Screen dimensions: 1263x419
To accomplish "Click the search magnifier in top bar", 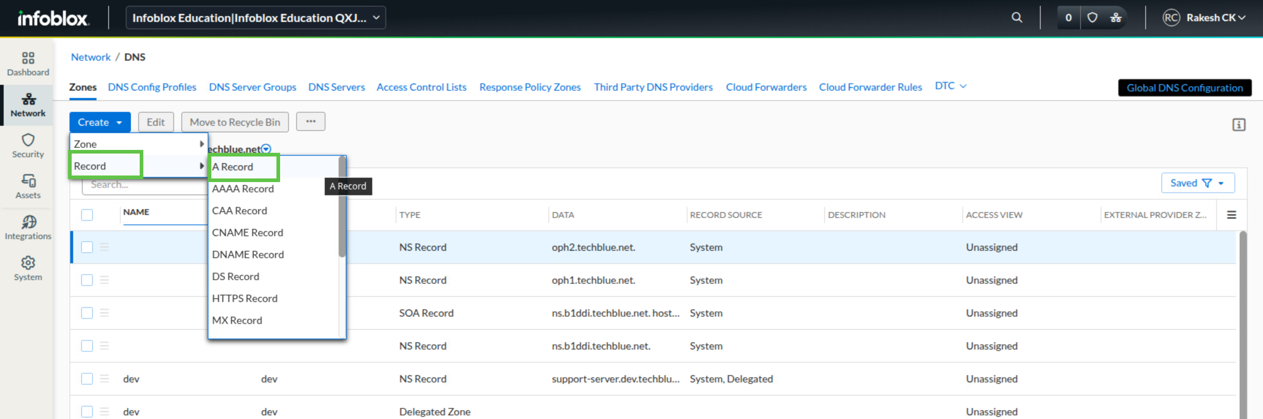I will tap(1017, 18).
